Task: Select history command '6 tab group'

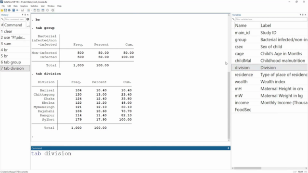Action: click(15, 62)
